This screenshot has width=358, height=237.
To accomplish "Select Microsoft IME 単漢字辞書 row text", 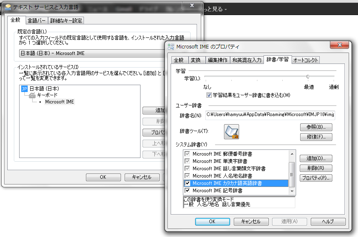I will pyautogui.click(x=220, y=161).
